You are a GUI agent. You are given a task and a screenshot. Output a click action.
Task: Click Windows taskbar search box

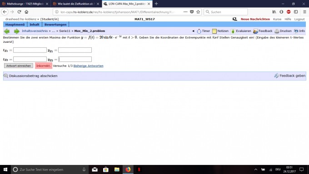[x=49, y=169]
